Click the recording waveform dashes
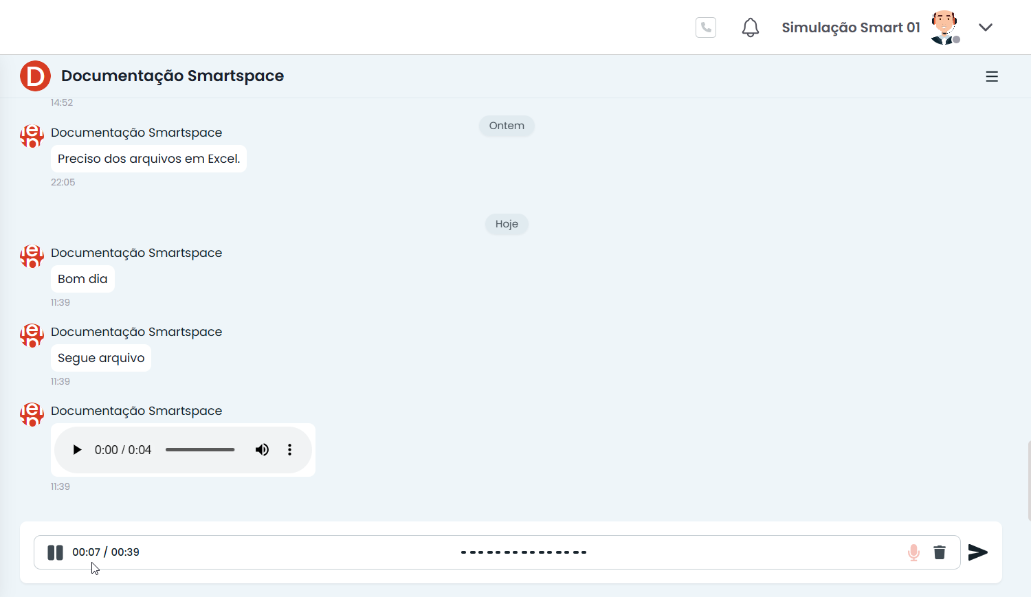 523,552
